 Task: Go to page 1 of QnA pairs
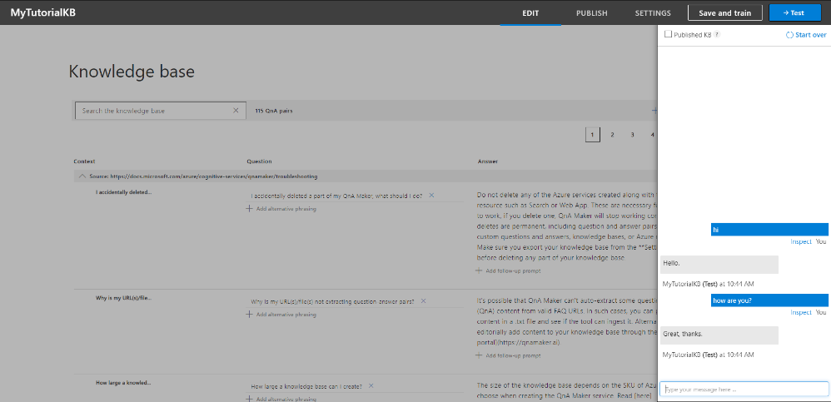pos(593,135)
